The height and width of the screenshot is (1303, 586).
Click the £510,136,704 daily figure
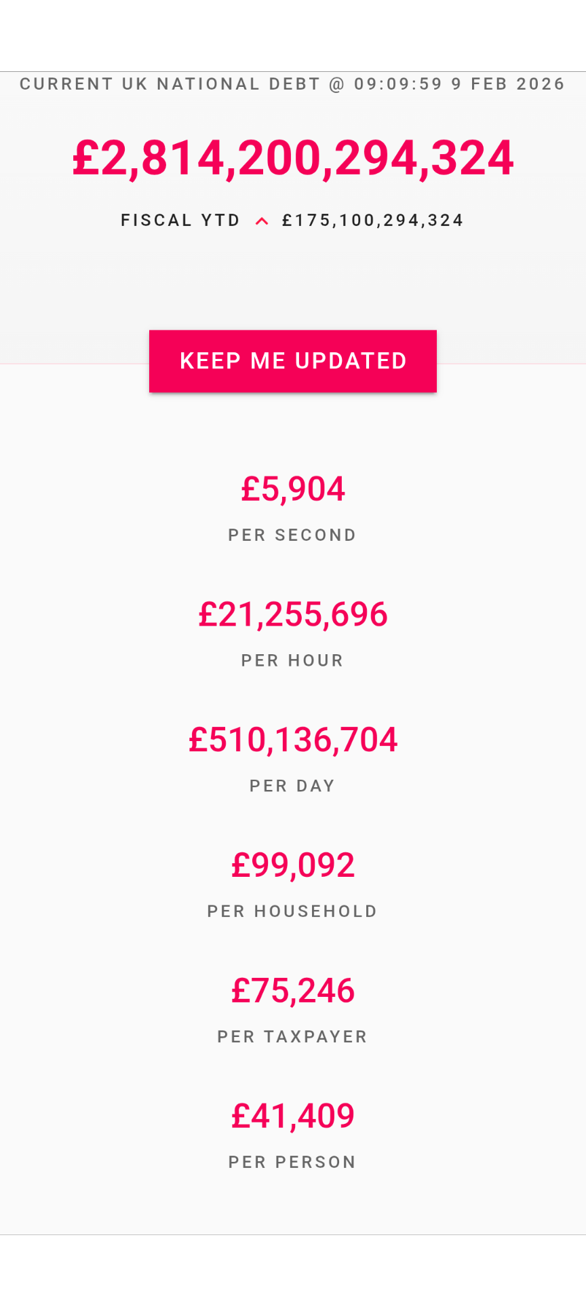tap(293, 740)
